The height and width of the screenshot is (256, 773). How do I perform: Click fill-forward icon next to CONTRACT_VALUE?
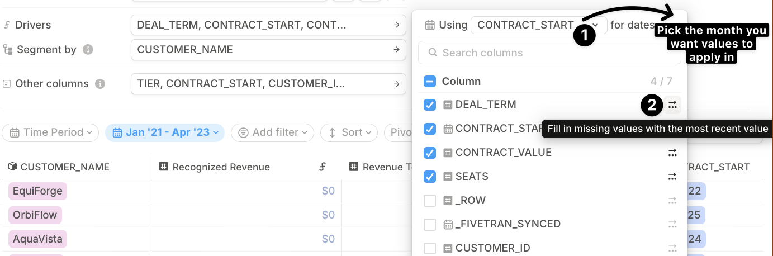(672, 153)
